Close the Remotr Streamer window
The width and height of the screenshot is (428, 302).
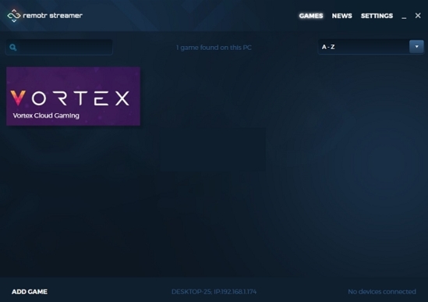pos(418,16)
